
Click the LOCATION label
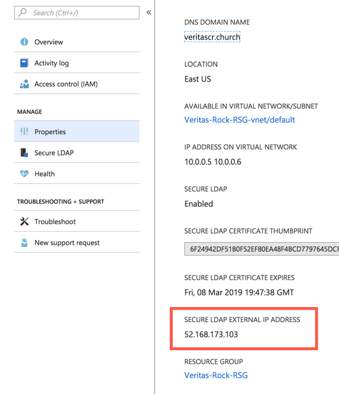(201, 64)
